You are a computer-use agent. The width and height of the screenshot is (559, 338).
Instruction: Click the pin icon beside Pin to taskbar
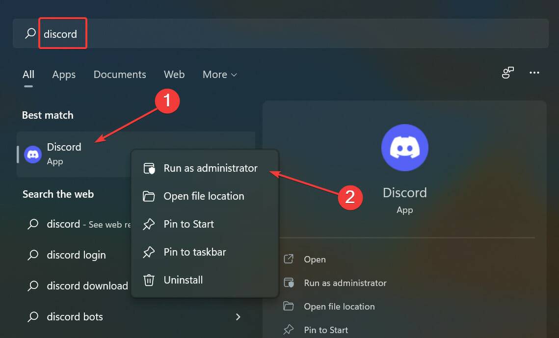click(x=149, y=252)
